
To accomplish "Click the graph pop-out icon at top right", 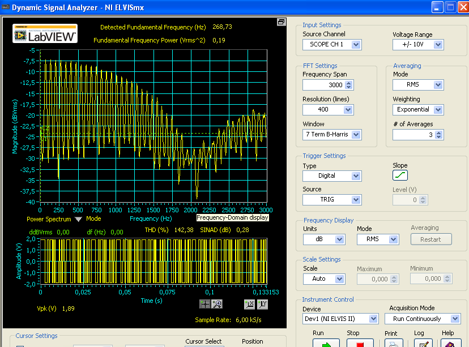I will (281, 22).
